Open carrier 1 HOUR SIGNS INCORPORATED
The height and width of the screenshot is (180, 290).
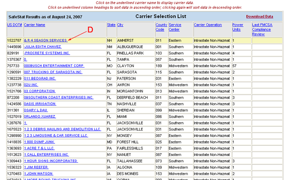point(51,161)
